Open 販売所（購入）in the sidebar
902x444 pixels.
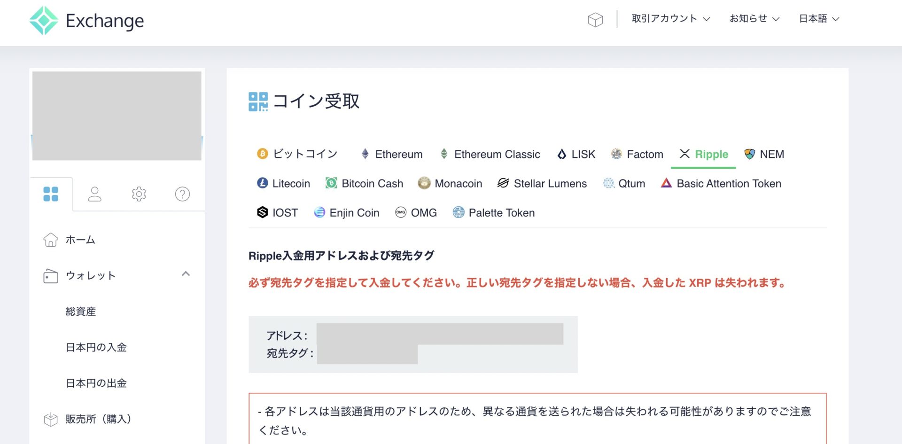98,419
